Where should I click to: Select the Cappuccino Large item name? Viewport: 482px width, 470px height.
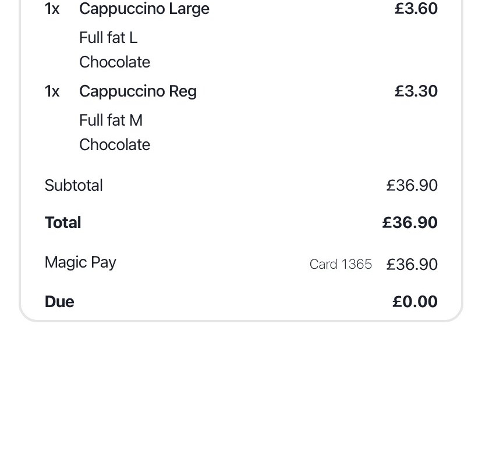point(144,9)
